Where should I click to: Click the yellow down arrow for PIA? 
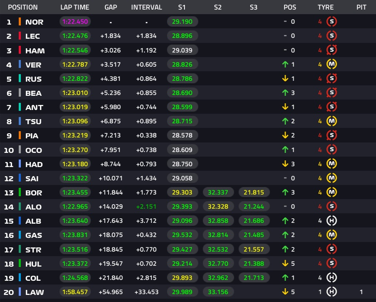(x=285, y=135)
